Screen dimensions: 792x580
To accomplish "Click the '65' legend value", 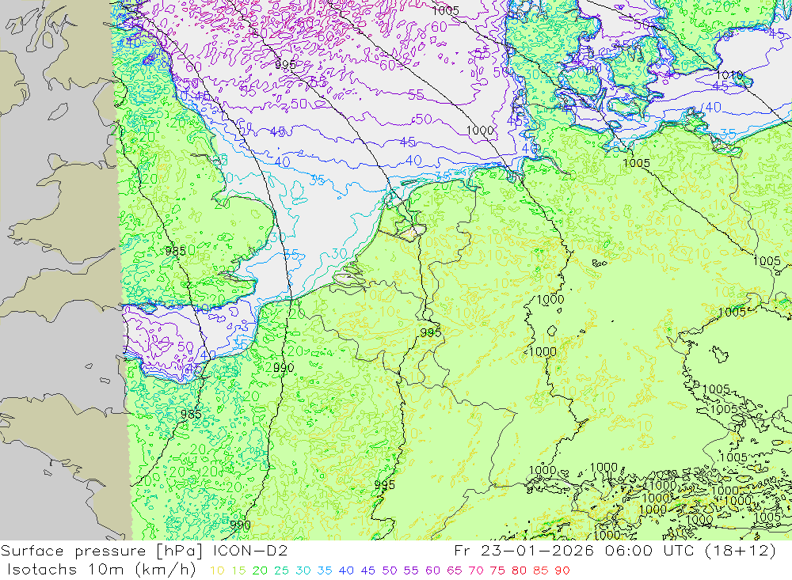I will (x=454, y=571).
